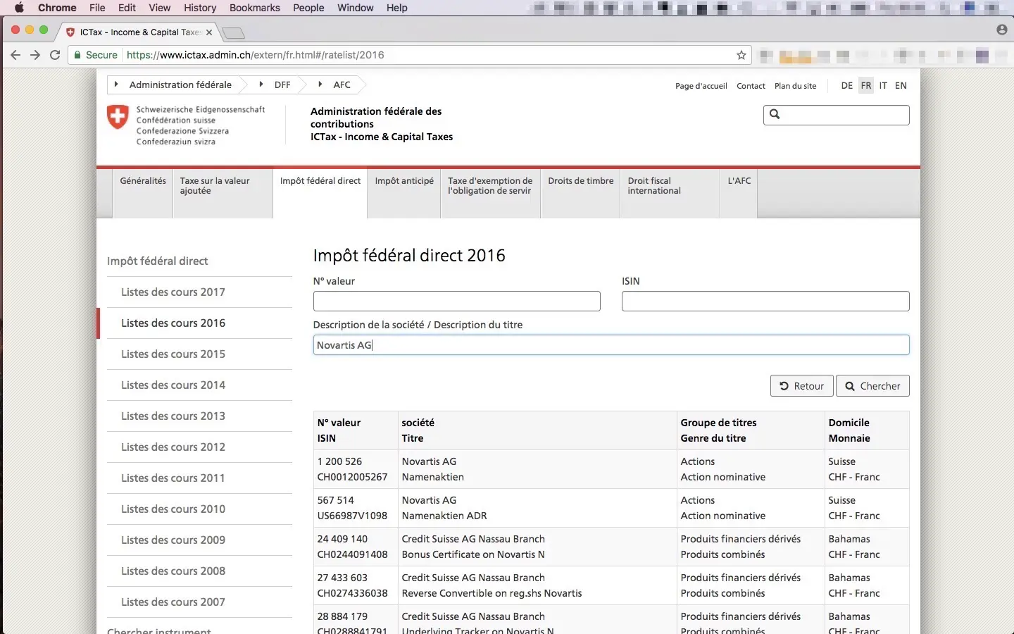
Task: Click the breadcrumb arrow before AFC
Action: [320, 85]
